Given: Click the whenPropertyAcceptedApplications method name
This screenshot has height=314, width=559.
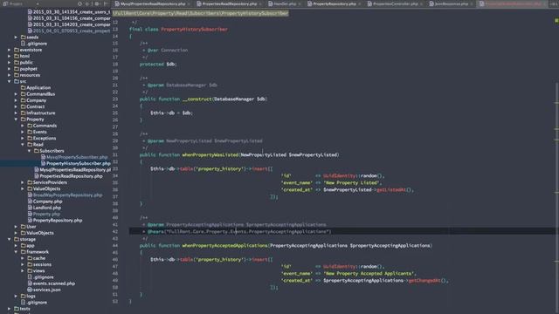Looking at the screenshot, I should pyautogui.click(x=224, y=246).
